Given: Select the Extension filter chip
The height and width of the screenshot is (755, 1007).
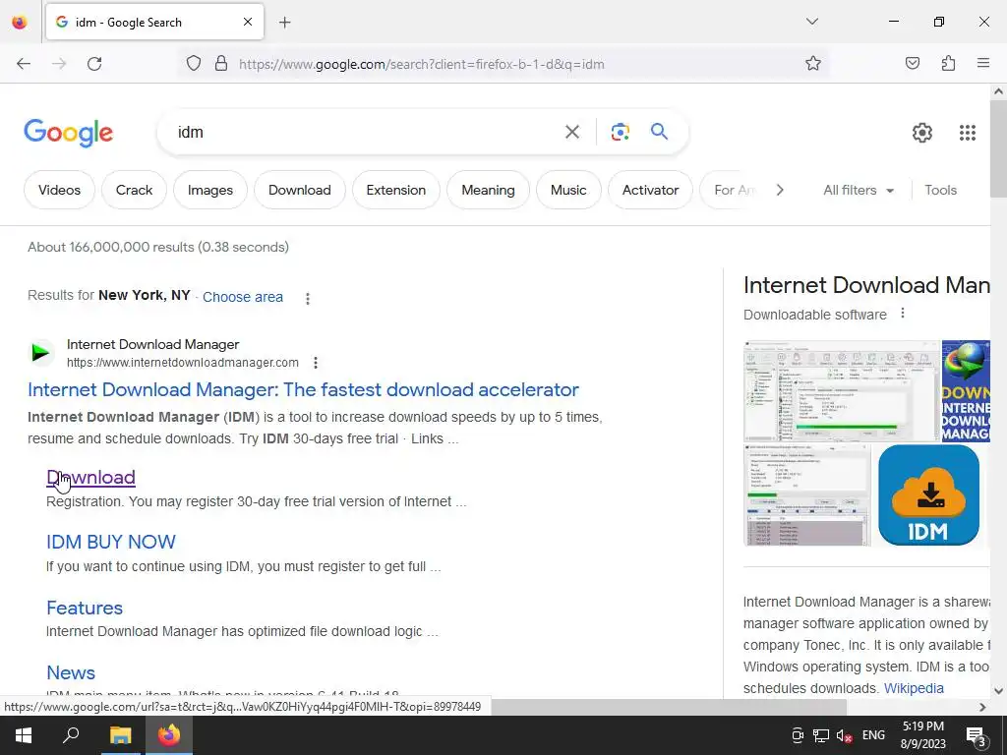Looking at the screenshot, I should tap(396, 190).
